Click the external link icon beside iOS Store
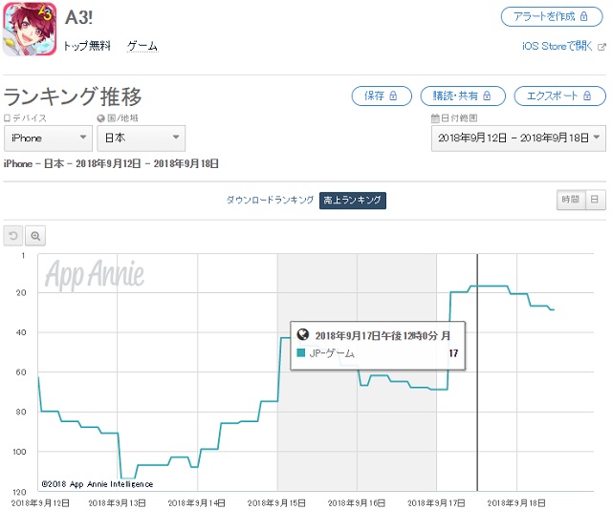612x510 pixels. pyautogui.click(x=600, y=46)
